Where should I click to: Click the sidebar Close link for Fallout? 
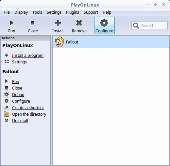[17, 88]
